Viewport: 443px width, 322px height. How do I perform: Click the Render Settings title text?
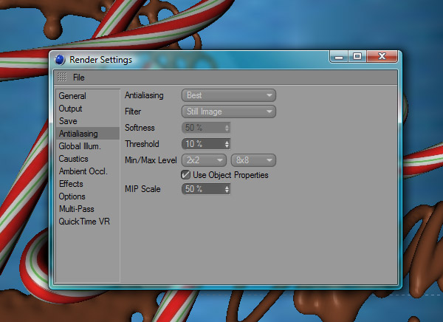[101, 60]
